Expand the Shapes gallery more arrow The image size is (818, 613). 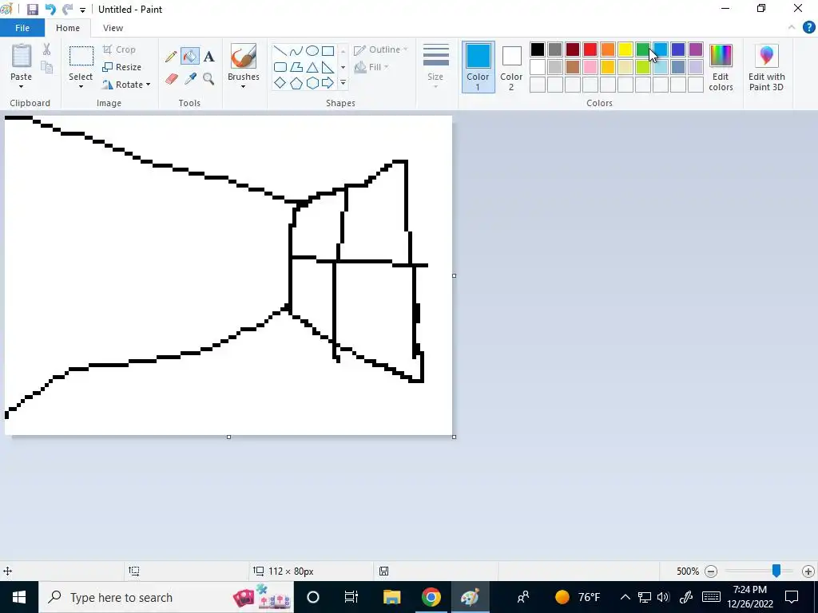point(343,83)
